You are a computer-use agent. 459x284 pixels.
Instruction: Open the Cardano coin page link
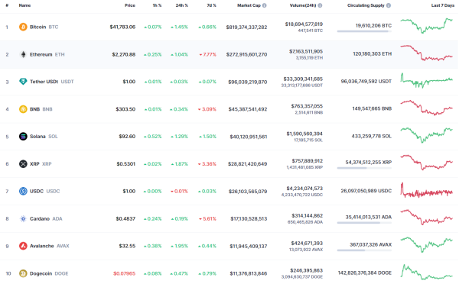41,218
